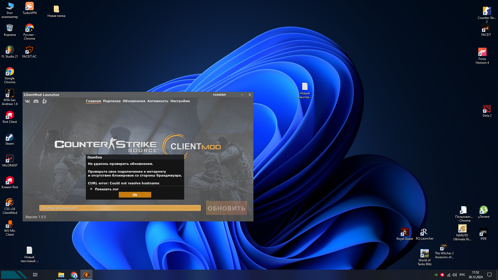Click the ОБНОВИТЬ update button
This screenshot has width=498, height=280.
tap(226, 208)
